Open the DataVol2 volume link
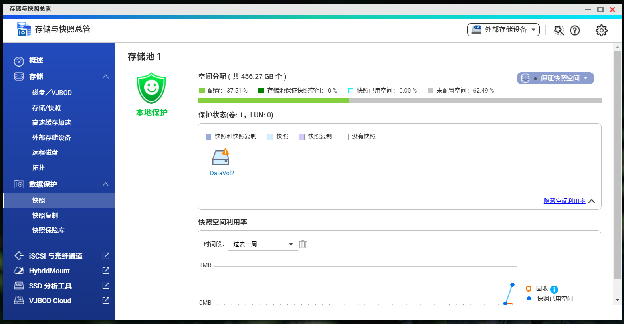The image size is (624, 324). click(222, 173)
